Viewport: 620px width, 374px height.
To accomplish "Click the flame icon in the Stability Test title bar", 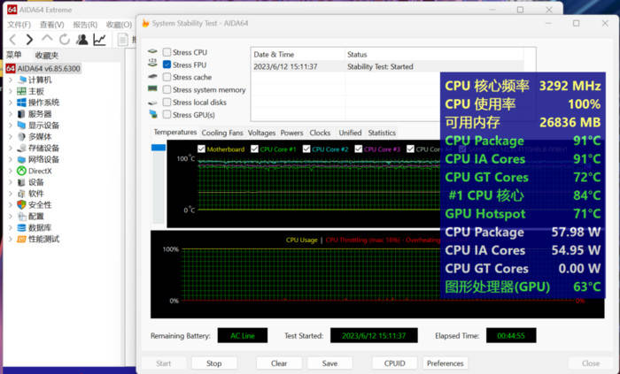I will pos(145,23).
